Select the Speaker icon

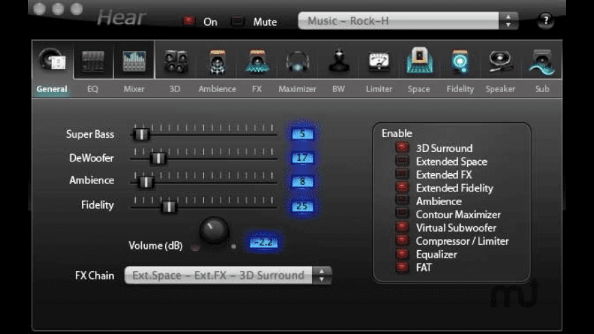tap(500, 61)
